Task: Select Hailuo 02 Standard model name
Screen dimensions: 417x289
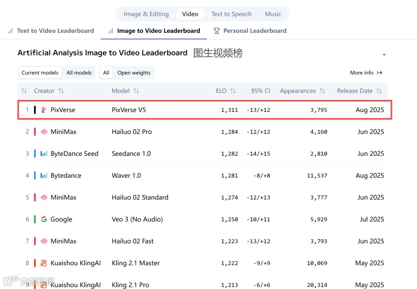Action: pyautogui.click(x=140, y=197)
